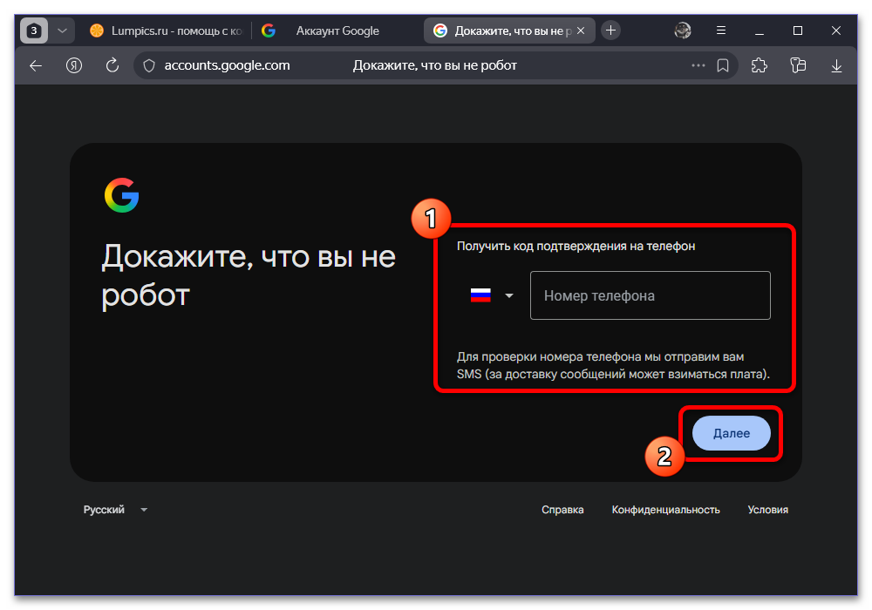This screenshot has width=872, height=610.
Task: Click the Номер телефона input field
Action: pyautogui.click(x=651, y=295)
